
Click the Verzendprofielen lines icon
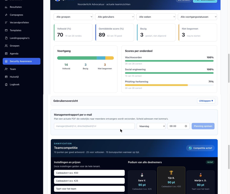[6, 22]
